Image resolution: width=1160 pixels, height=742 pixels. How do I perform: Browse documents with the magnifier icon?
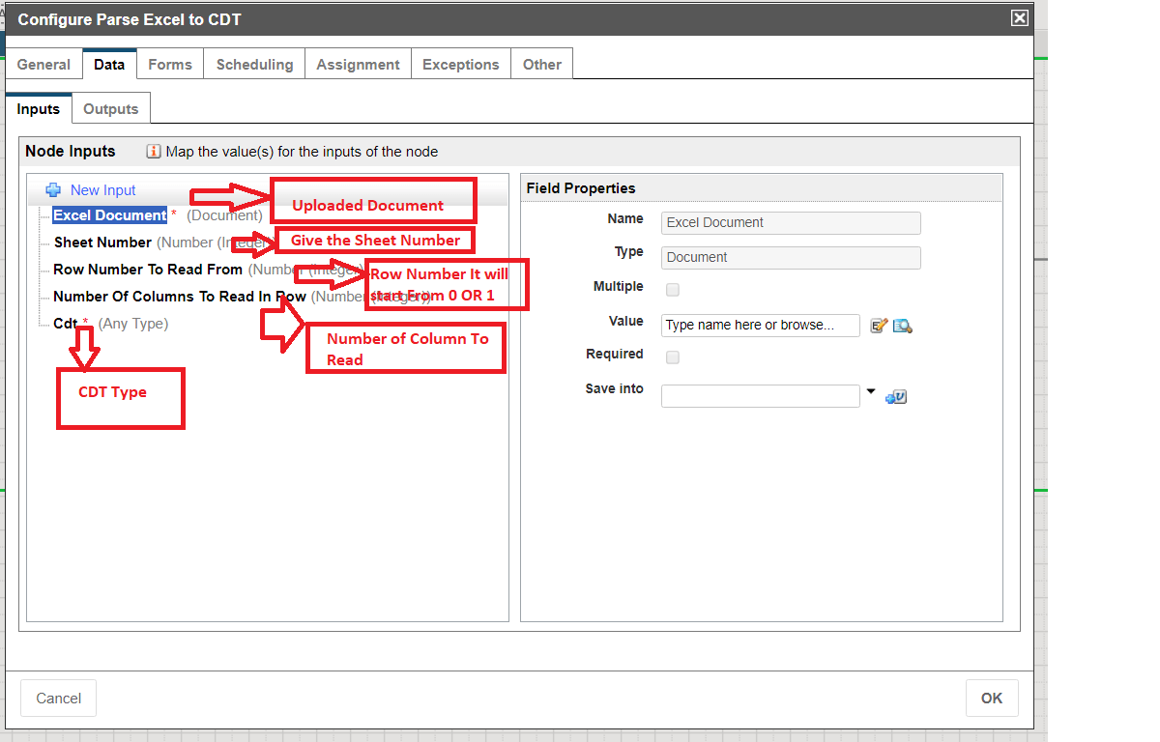tap(902, 326)
